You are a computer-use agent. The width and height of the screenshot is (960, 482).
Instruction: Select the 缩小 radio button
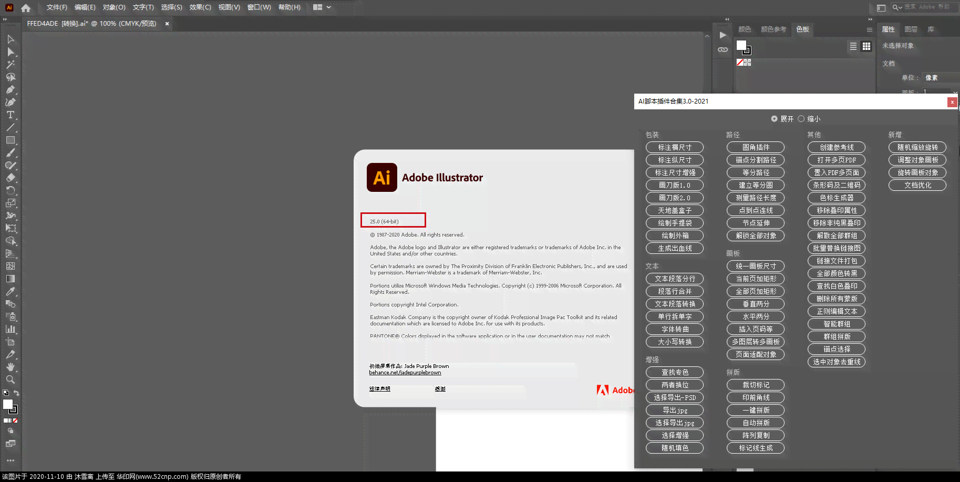coord(801,119)
